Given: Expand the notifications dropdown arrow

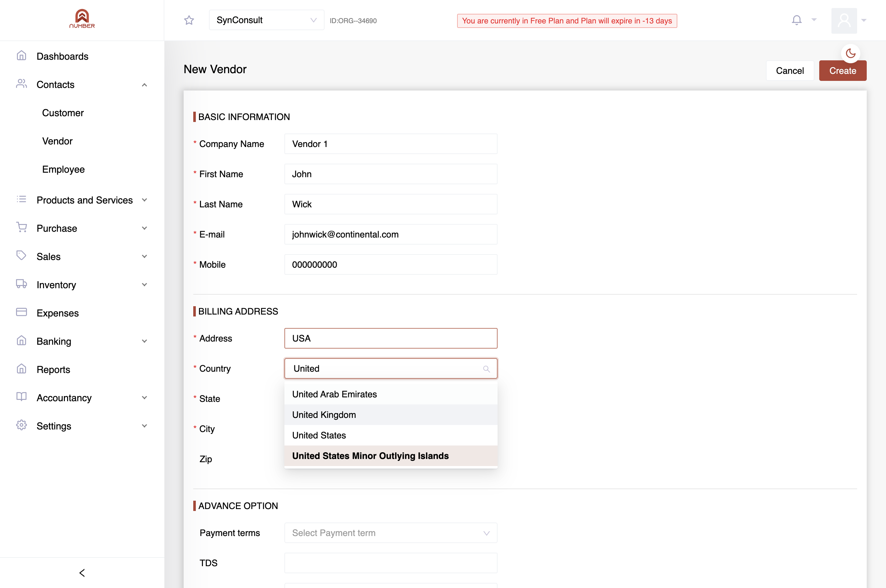Looking at the screenshot, I should click(814, 20).
